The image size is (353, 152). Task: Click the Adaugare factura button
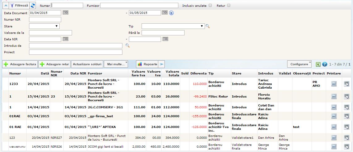pyautogui.click(x=20, y=64)
